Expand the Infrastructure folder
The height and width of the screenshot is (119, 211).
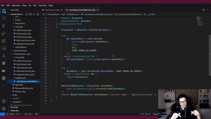point(20,51)
